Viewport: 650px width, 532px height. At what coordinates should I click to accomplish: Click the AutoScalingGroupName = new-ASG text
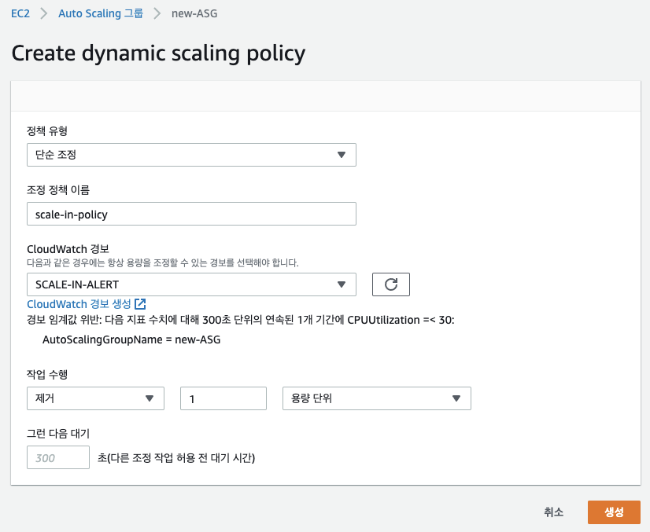pyautogui.click(x=131, y=339)
